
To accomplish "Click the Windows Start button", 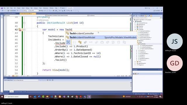I will tap(2, 97).
